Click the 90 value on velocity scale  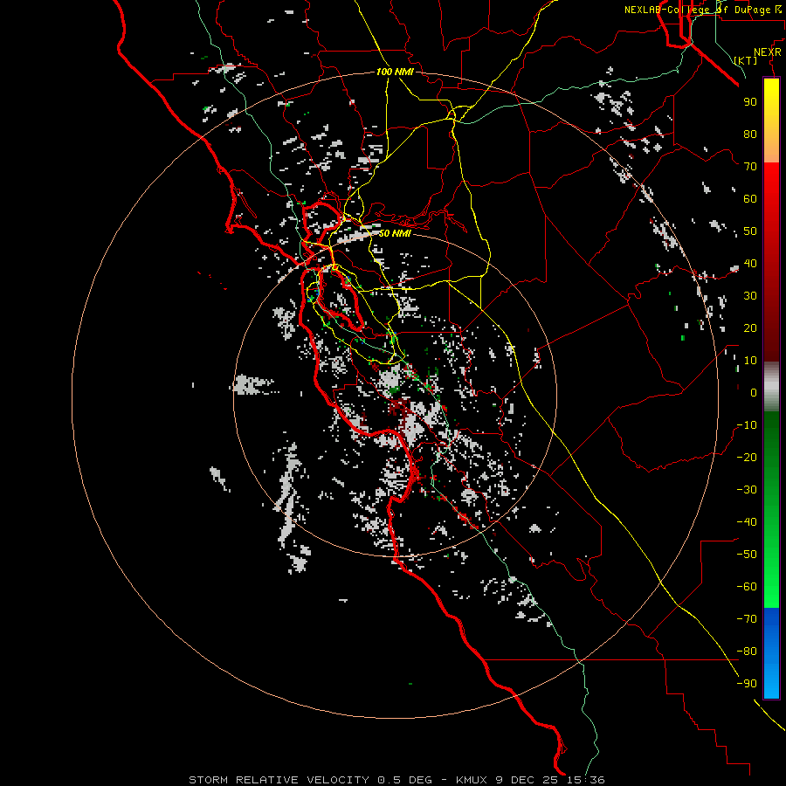click(x=750, y=102)
